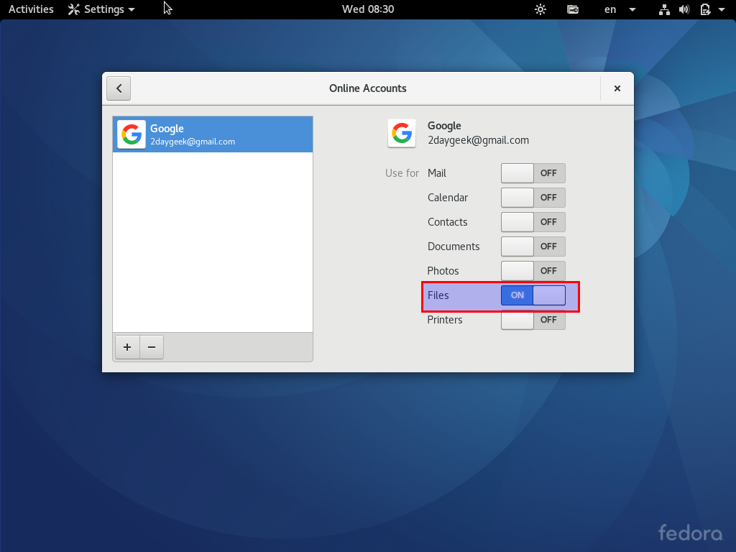The image size is (736, 552).
Task: Click the network wired icon in top bar
Action: click(664, 9)
